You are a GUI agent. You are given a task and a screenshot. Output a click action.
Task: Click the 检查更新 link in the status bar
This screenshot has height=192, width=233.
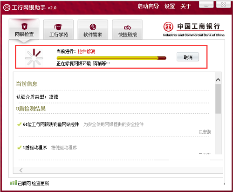(40, 184)
